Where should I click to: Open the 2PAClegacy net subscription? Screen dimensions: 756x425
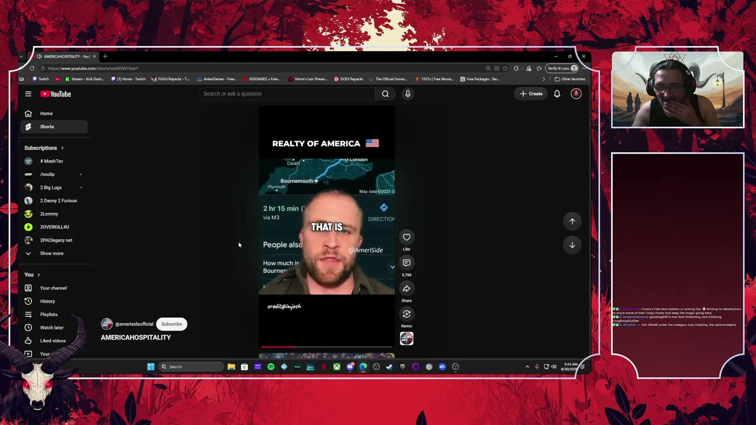(x=56, y=240)
